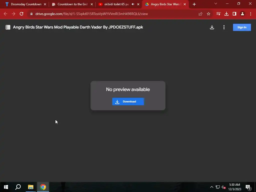Show hidden system tray icons
This screenshot has width=256, height=192.
[211, 187]
